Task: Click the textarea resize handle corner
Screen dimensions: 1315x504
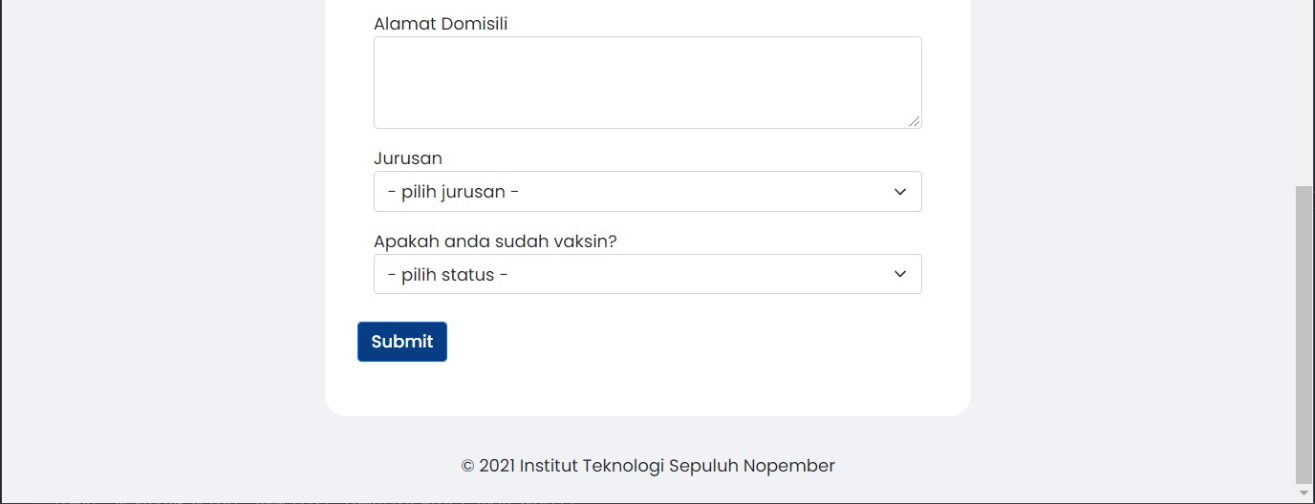Action: (x=915, y=121)
